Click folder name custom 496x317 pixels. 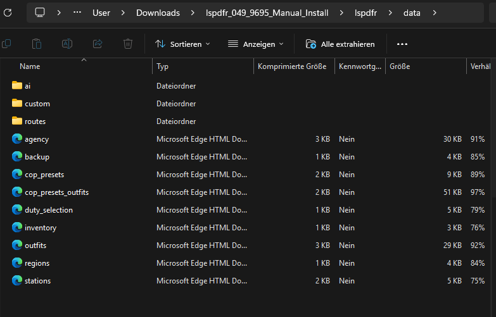point(37,104)
